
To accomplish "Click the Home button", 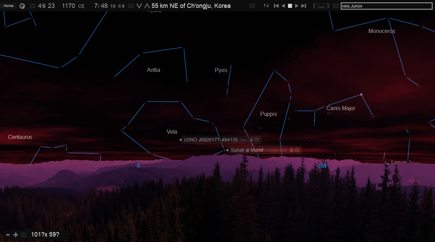I will [9, 6].
